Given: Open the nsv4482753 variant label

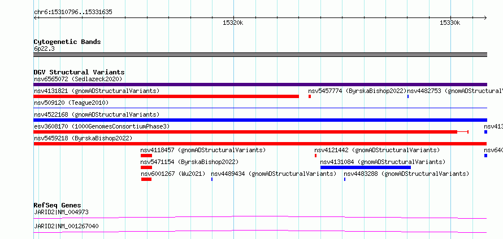Looking at the screenshot, I should [455, 91].
